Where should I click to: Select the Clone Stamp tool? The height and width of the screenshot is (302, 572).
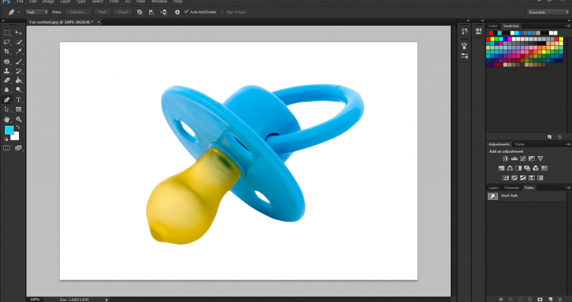coord(7,71)
